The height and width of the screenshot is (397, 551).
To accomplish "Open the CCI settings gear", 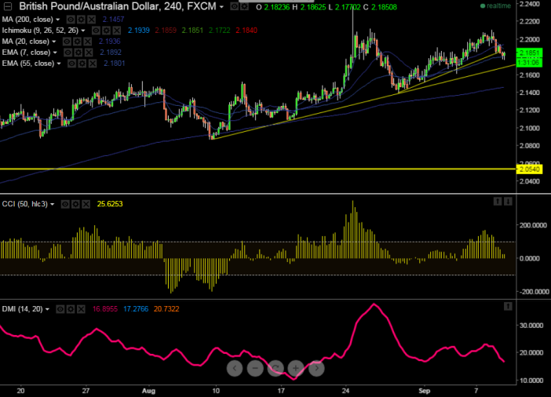I will [75, 204].
